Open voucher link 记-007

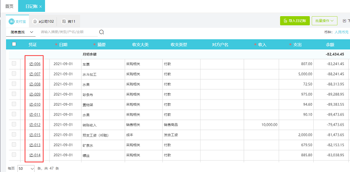point(35,74)
